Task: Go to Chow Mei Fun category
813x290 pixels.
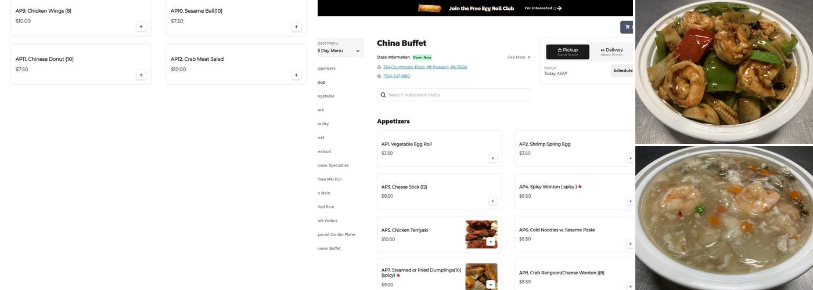Action: tap(330, 179)
